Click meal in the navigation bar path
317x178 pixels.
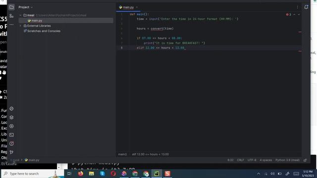coord(16,160)
